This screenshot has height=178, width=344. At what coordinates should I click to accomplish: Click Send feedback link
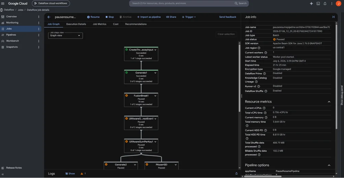click(x=227, y=17)
